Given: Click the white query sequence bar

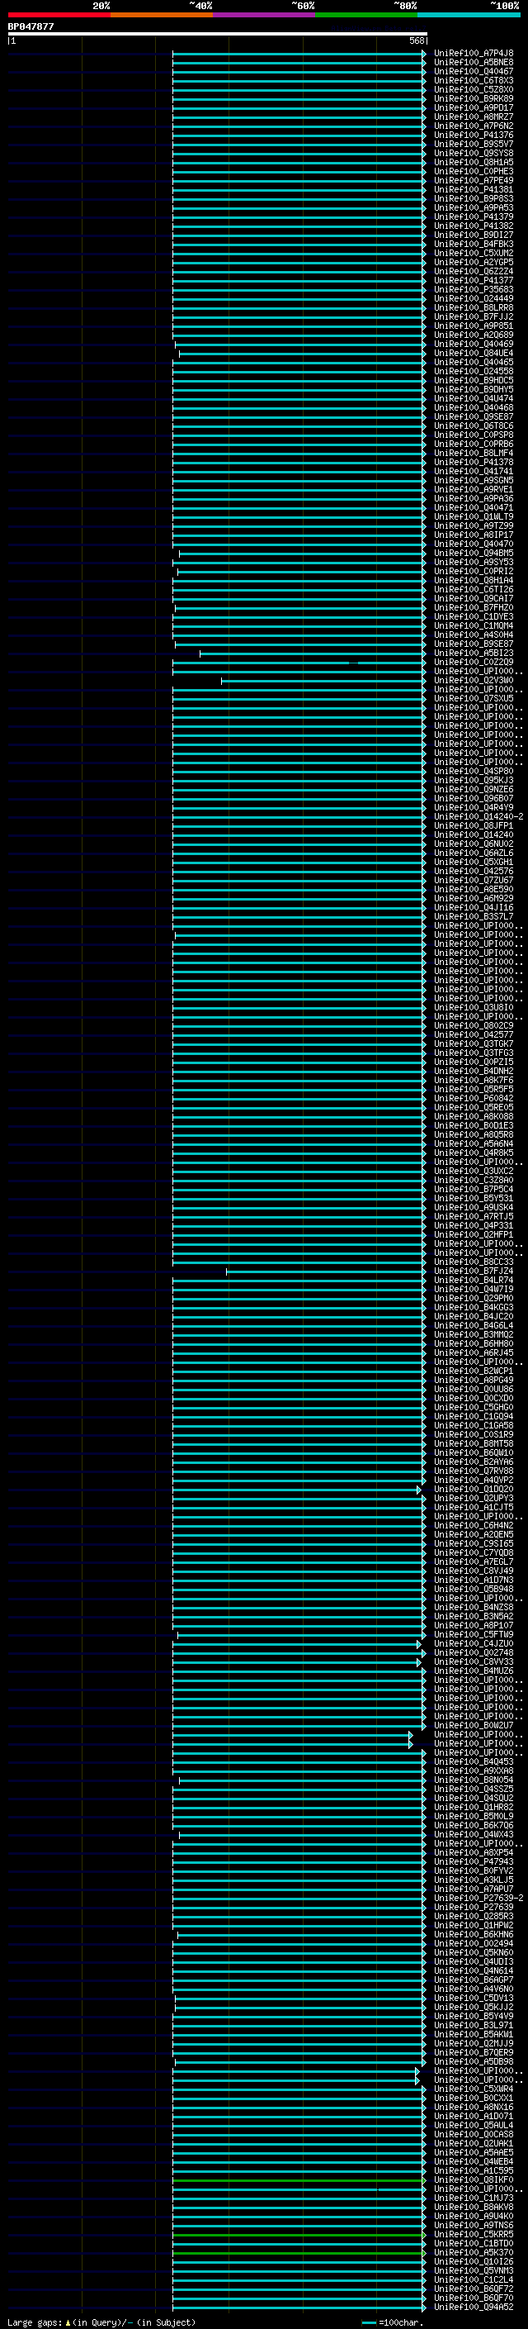Looking at the screenshot, I should click(218, 33).
